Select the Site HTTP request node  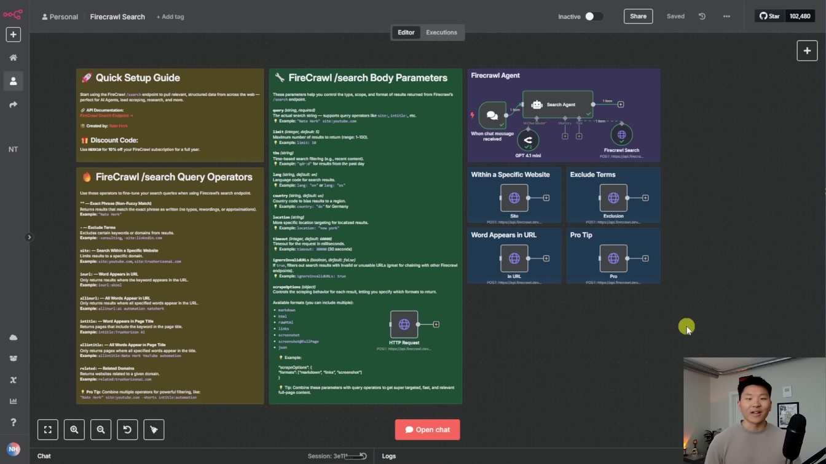tap(514, 198)
